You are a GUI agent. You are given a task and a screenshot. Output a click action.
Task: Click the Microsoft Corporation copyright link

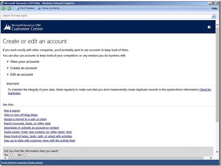click(x=22, y=163)
